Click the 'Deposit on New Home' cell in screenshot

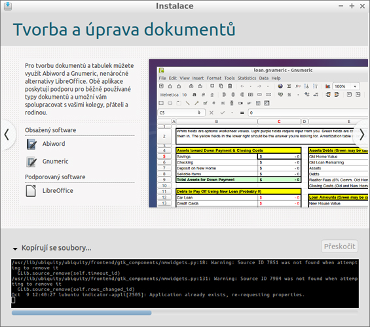[217, 168]
